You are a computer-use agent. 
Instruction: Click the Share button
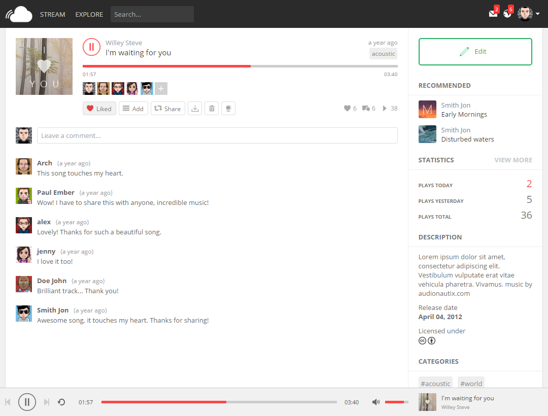coord(168,109)
